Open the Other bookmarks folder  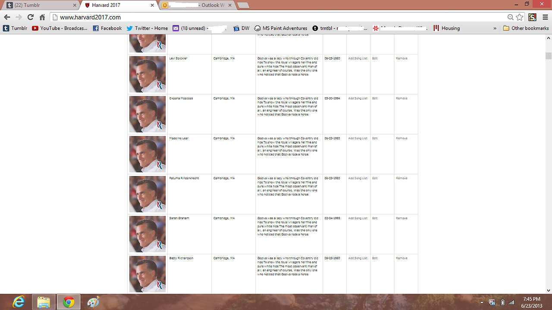coord(526,28)
